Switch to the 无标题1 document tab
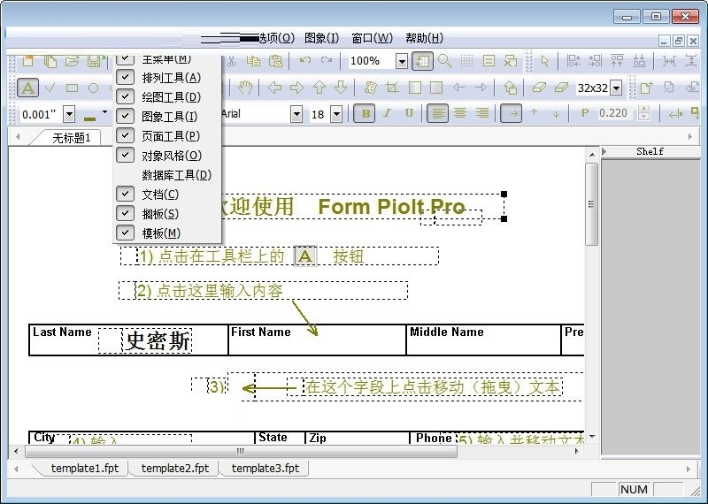Viewport: 708px width, 504px height. [72, 138]
